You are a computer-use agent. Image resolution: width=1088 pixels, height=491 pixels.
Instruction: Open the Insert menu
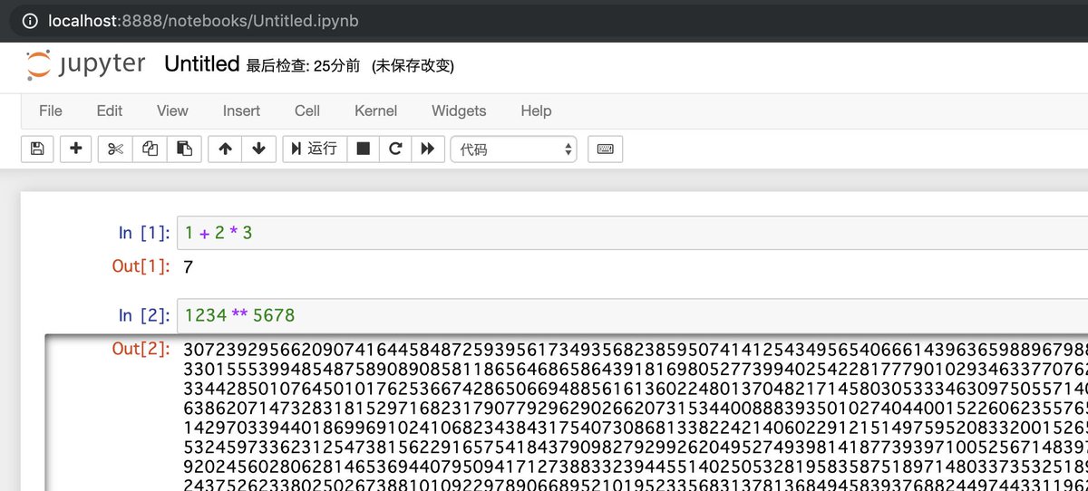[x=241, y=111]
